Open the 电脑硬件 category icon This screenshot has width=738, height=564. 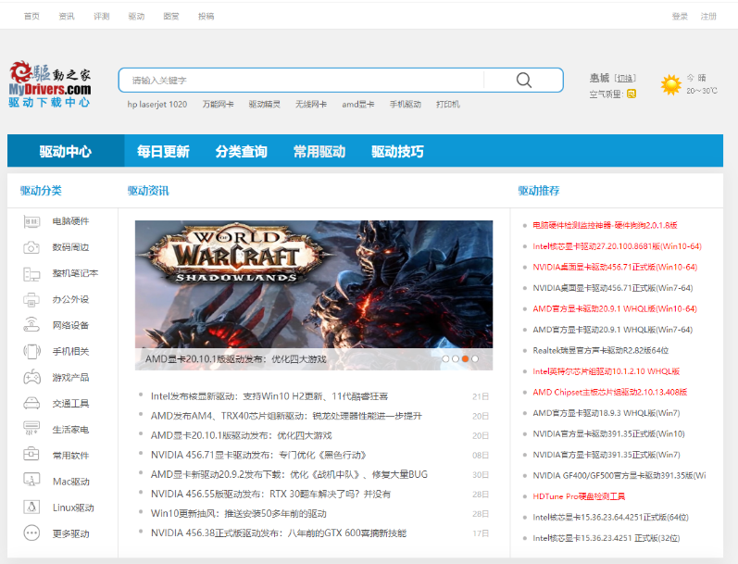point(32,221)
